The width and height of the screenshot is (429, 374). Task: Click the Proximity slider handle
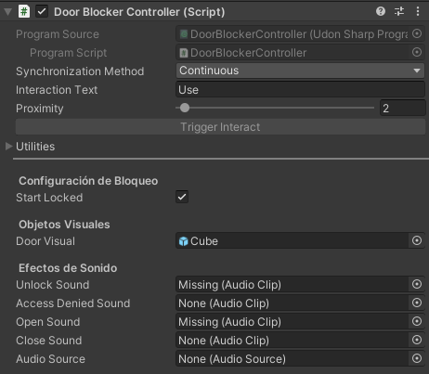click(185, 108)
